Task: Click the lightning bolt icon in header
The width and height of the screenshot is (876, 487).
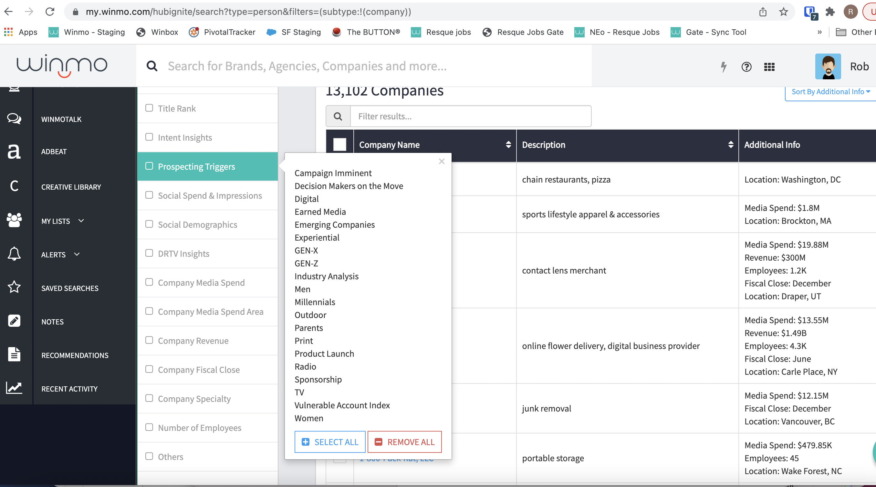Action: pos(724,66)
